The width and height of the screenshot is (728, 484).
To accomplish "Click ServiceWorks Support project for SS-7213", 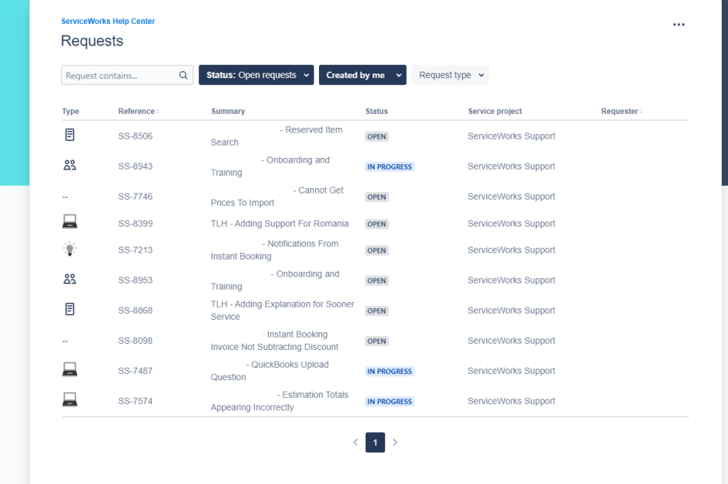I will pyautogui.click(x=511, y=249).
